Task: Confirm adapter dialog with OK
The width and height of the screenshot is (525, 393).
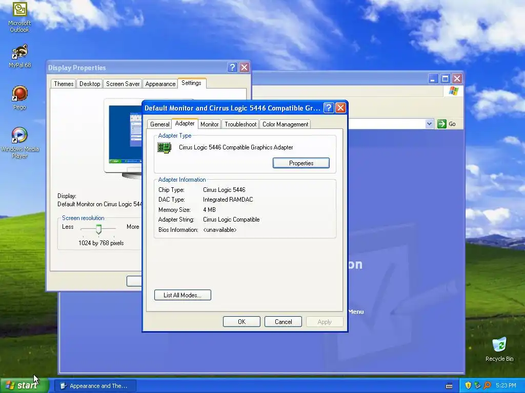Action: pyautogui.click(x=241, y=322)
